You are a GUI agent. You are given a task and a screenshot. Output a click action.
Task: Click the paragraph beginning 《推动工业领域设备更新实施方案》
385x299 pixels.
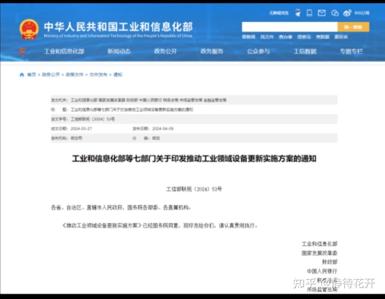[x=160, y=225]
